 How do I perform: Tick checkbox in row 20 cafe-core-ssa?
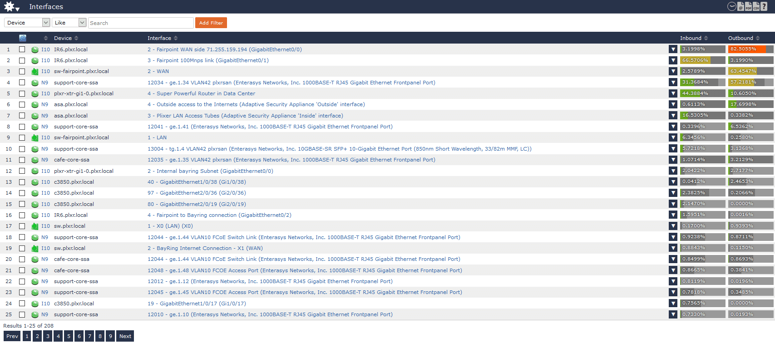point(22,259)
